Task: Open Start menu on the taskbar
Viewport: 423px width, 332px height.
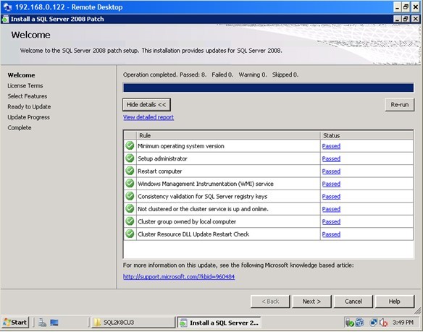Action: pos(15,323)
